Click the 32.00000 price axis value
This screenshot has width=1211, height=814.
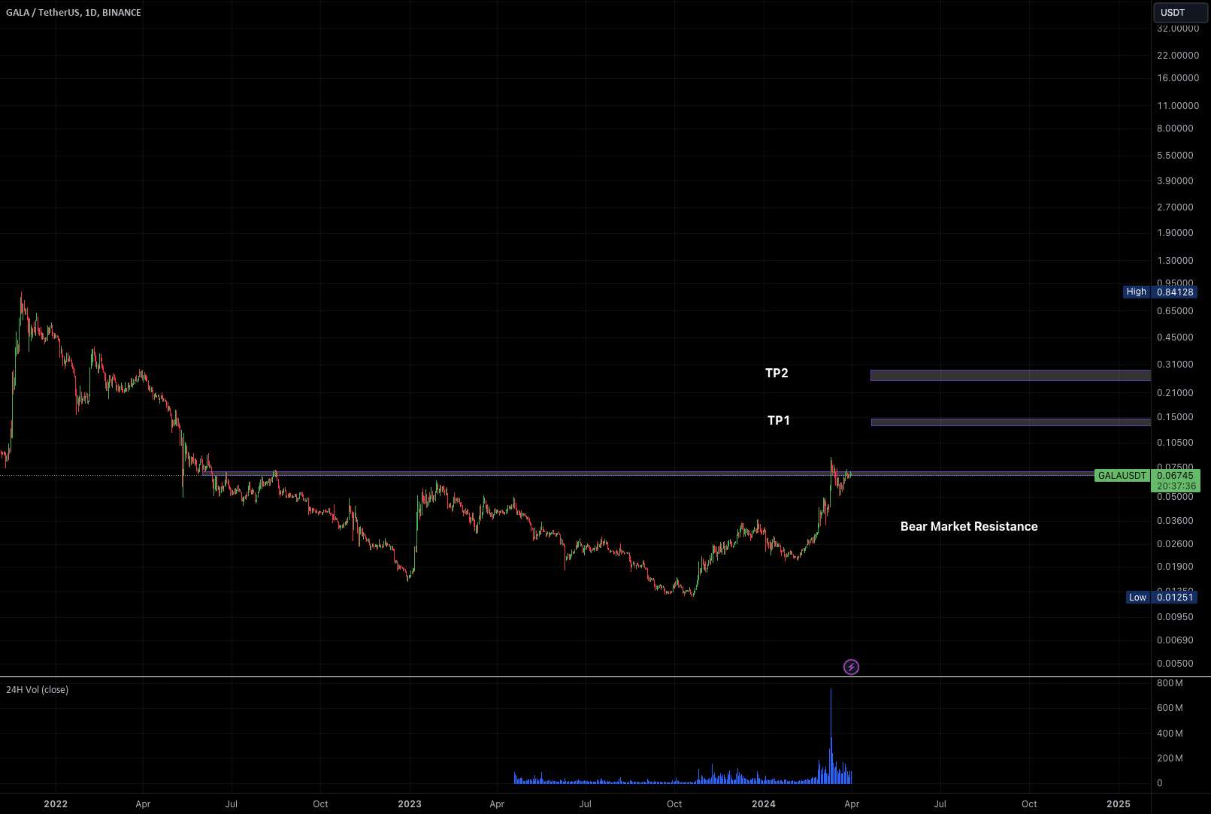(x=1178, y=29)
